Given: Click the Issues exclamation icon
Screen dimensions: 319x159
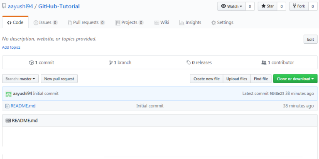Looking at the screenshot, I should (36, 22).
